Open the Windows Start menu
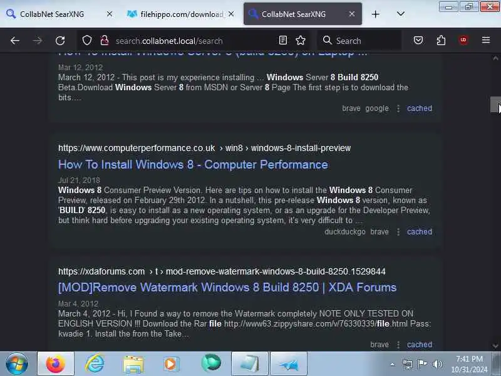 17,363
